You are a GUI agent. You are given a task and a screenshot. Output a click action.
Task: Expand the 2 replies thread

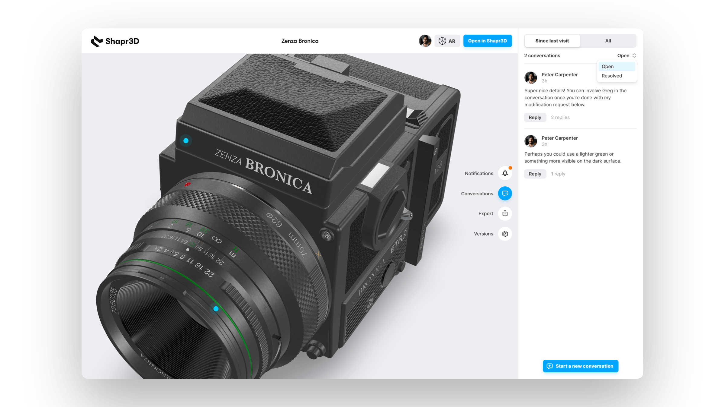(560, 117)
